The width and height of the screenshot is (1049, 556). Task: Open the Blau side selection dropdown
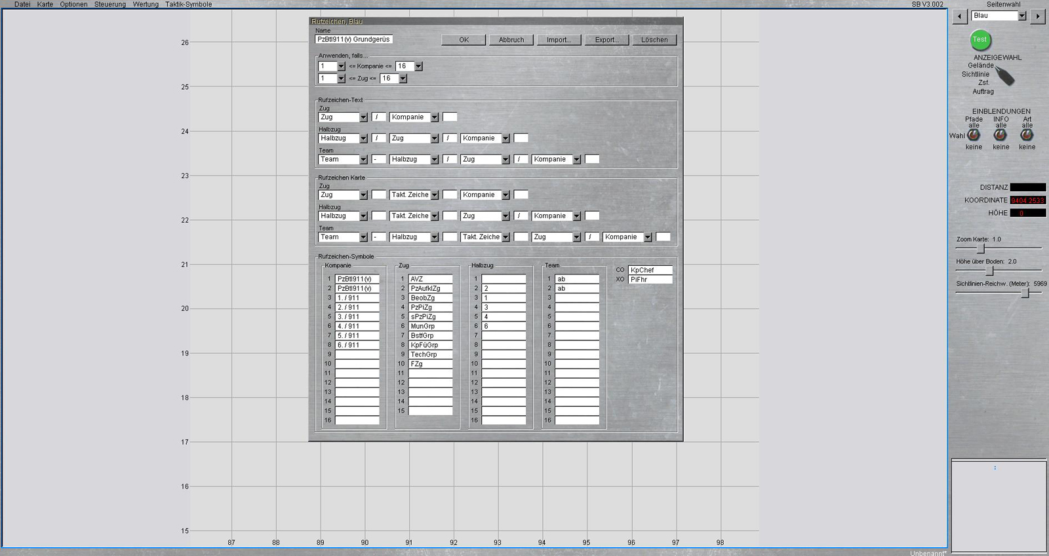1021,16
